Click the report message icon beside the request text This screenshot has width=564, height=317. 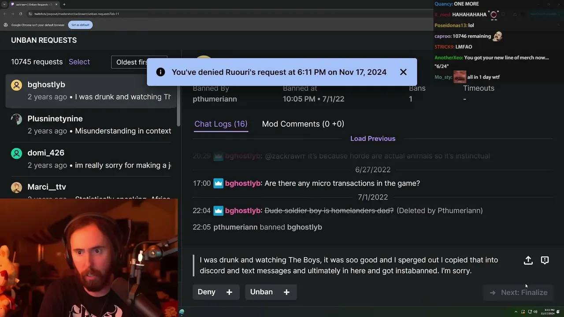tap(545, 260)
